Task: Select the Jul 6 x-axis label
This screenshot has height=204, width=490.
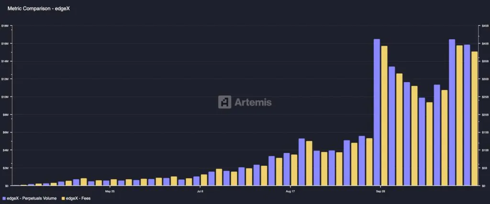Action: tap(200, 191)
